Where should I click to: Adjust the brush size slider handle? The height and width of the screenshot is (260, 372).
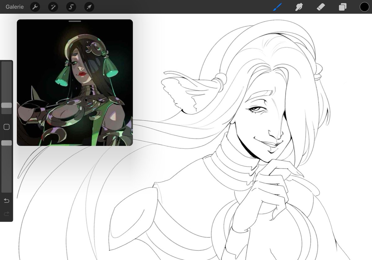coord(7,105)
